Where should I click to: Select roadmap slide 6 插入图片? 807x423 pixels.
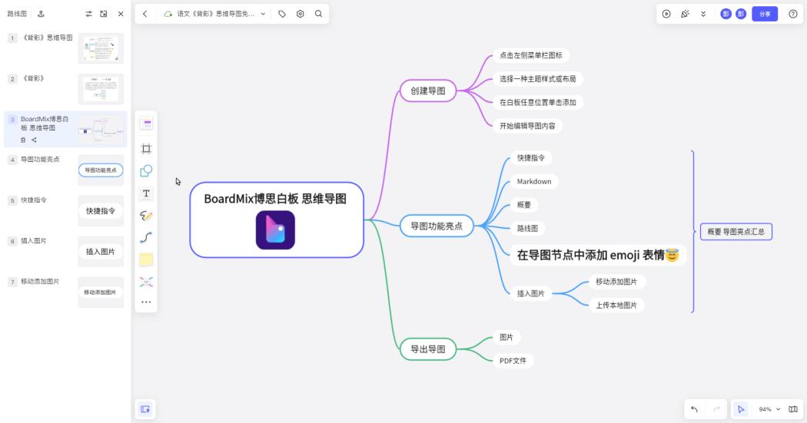pyautogui.click(x=65, y=251)
